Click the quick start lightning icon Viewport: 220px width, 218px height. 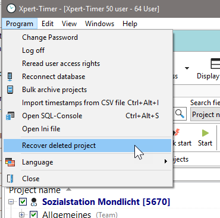click(x=176, y=132)
